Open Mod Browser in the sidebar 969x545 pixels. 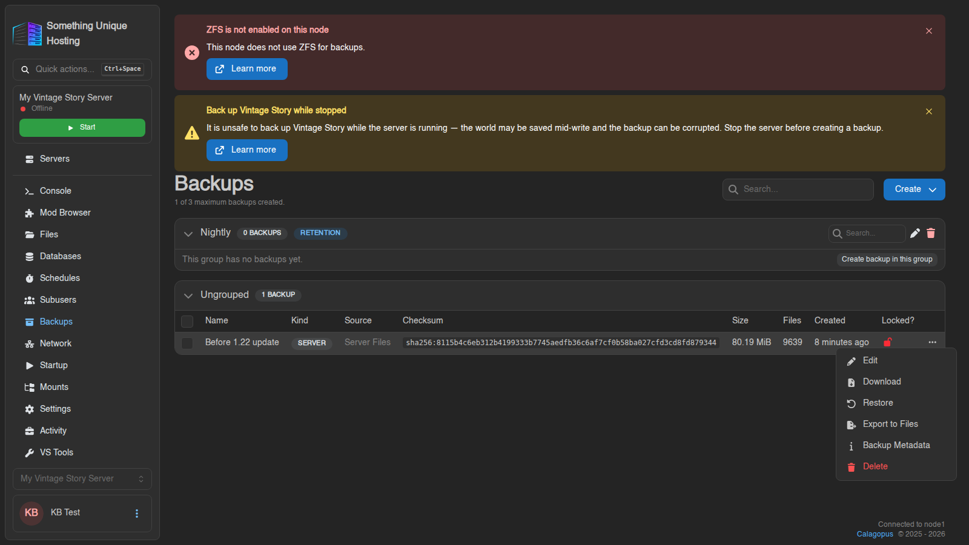tap(82, 213)
